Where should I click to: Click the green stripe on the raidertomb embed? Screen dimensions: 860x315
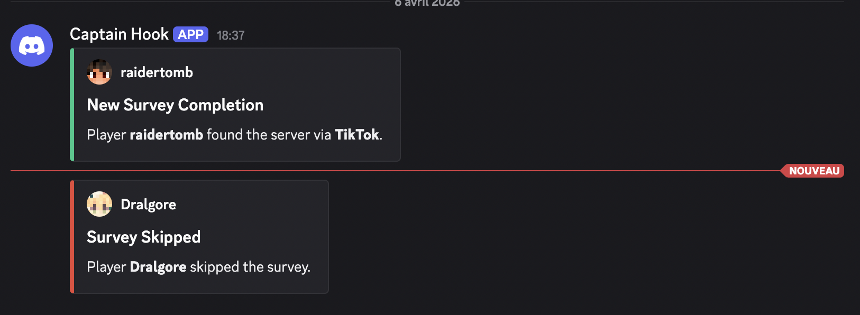[72, 105]
